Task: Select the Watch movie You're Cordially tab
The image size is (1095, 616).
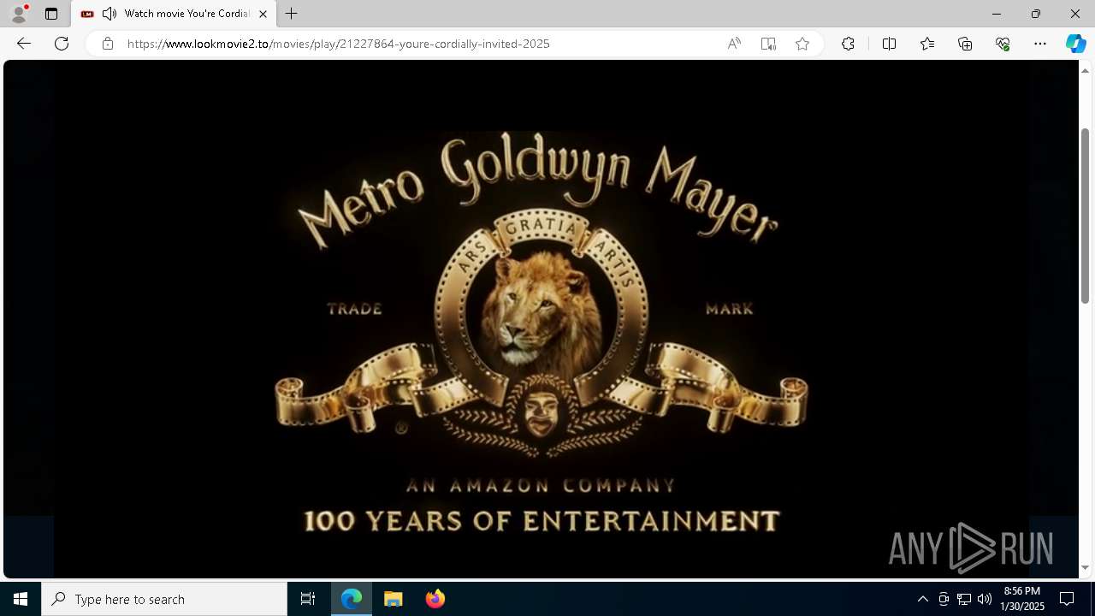Action: click(x=174, y=14)
